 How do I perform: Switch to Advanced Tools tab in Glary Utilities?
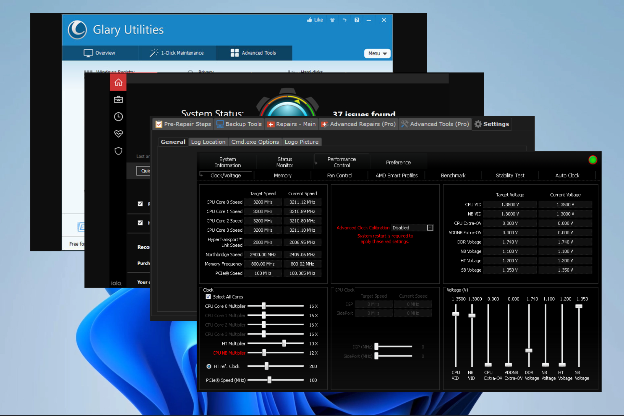click(253, 53)
